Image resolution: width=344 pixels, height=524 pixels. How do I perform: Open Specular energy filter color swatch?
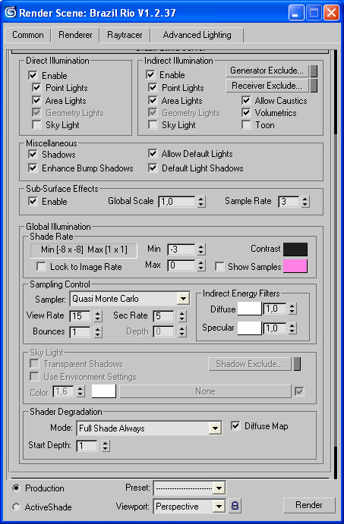click(x=249, y=328)
